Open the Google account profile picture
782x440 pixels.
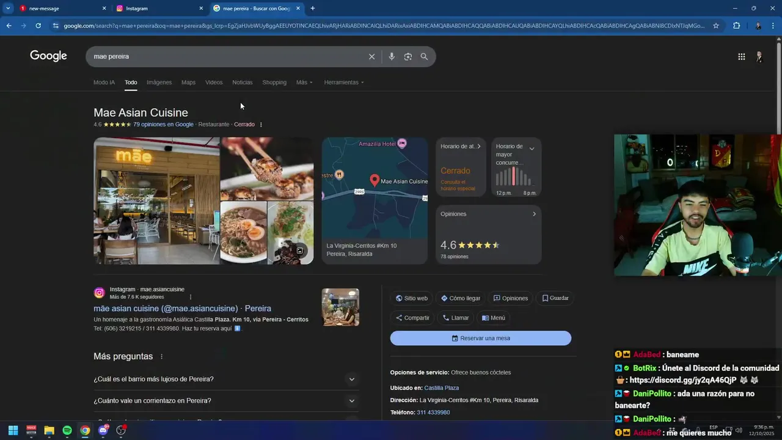point(759,56)
